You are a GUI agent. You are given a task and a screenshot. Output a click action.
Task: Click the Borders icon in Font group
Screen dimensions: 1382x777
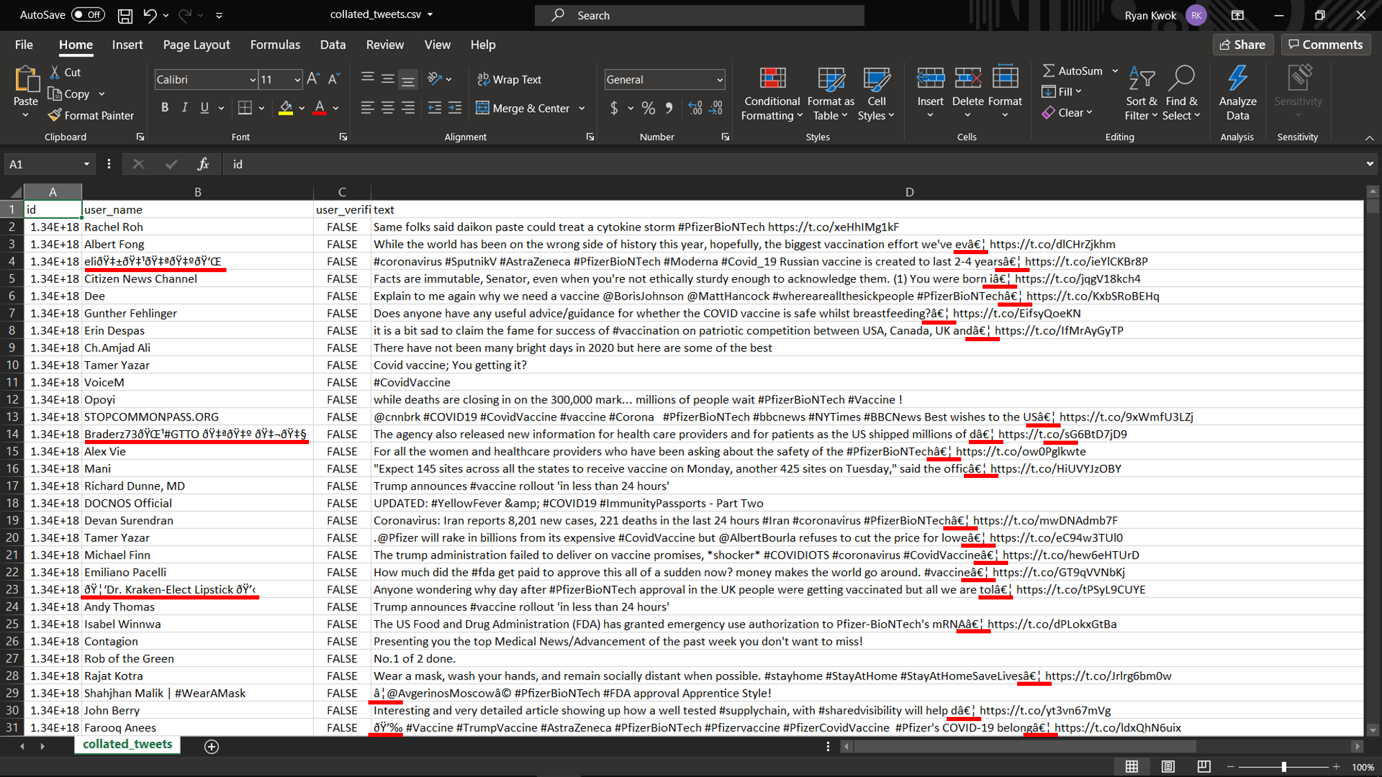245,108
